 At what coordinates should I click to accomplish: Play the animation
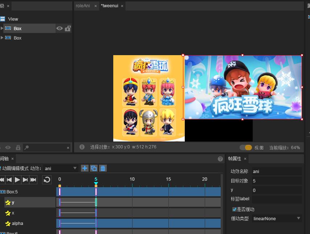[x=17, y=180]
